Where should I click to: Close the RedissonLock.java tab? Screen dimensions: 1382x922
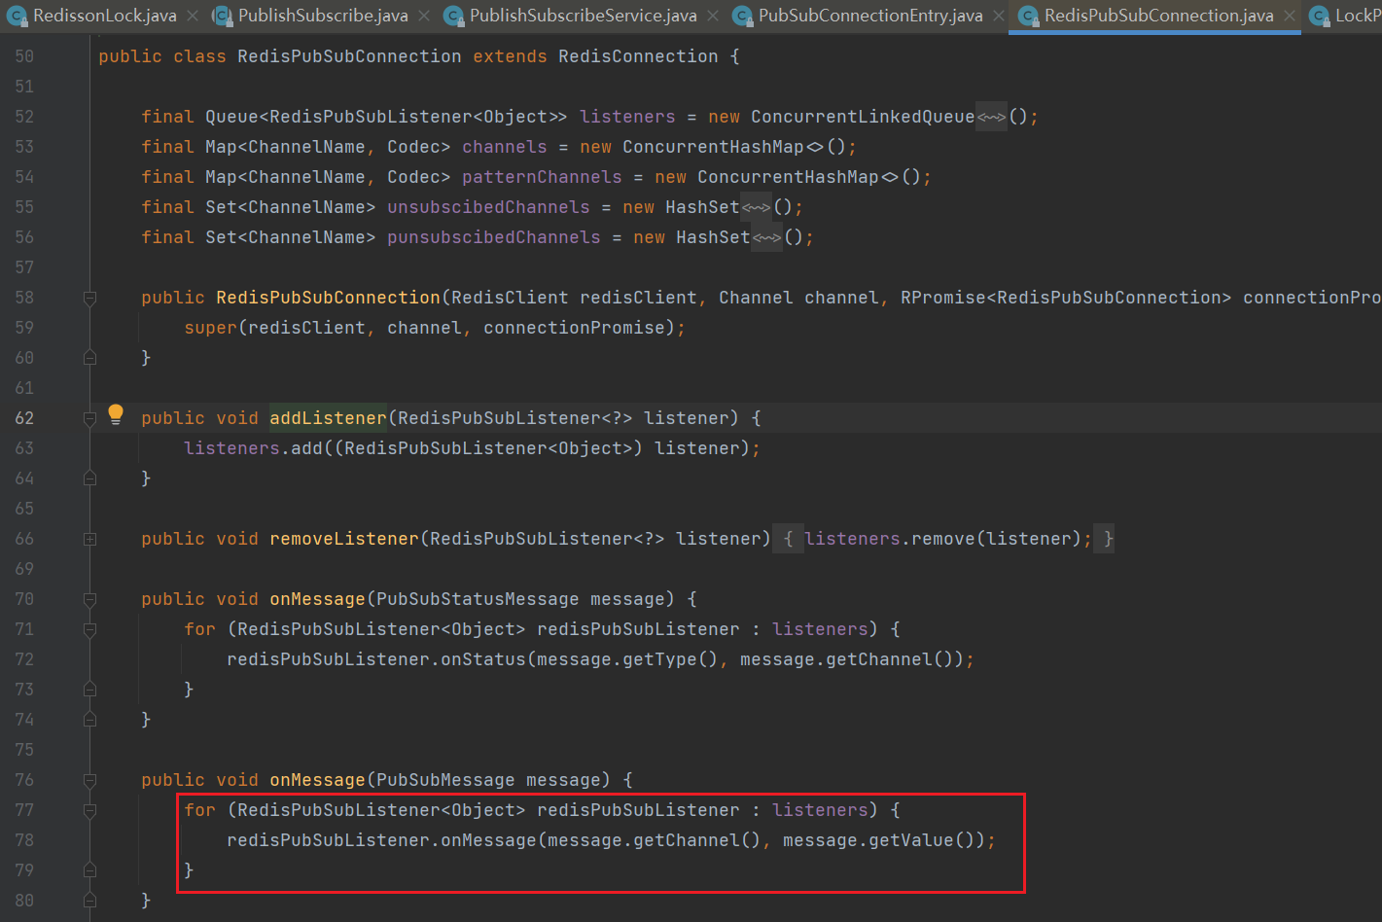(x=193, y=16)
